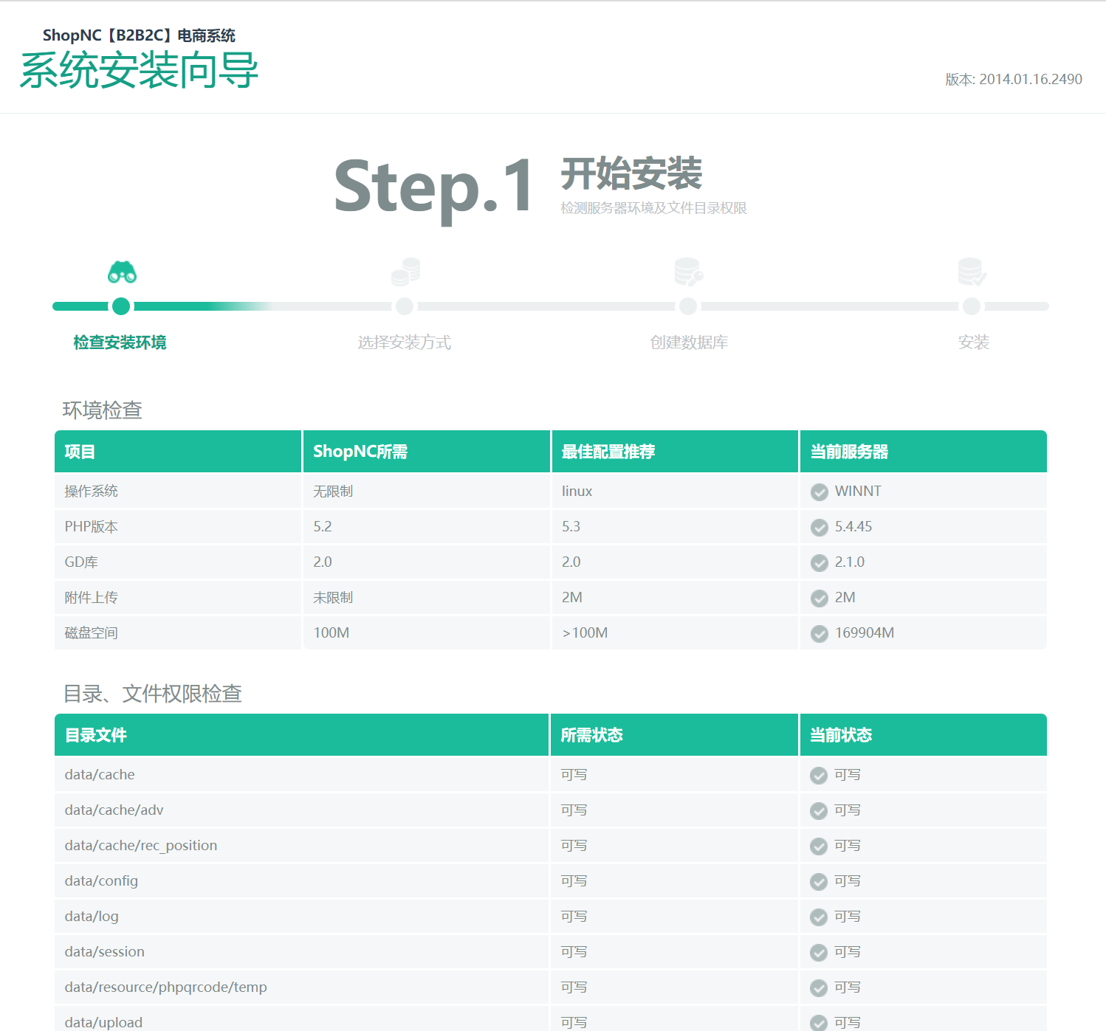Click the status check icon for data/session
Image resolution: width=1106 pixels, height=1031 pixels.
pos(819,953)
